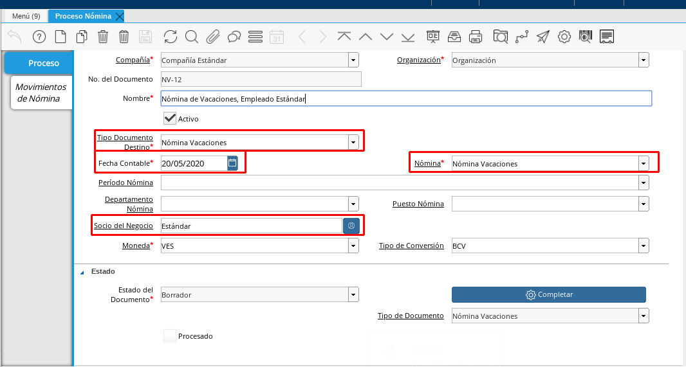The width and height of the screenshot is (686, 367).
Task: Click the first trash can delete icon
Action: [103, 37]
